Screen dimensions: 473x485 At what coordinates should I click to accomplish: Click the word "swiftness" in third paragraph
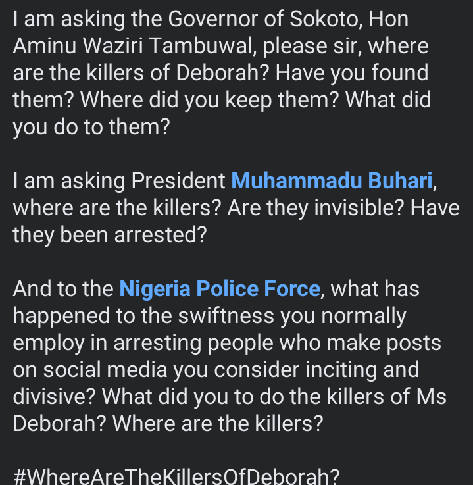226,315
